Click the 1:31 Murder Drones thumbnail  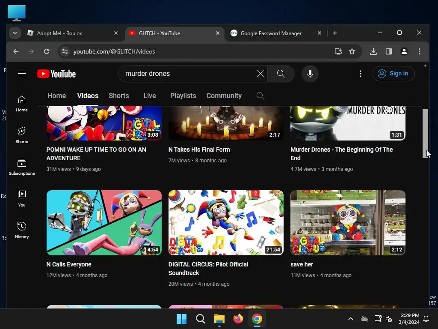coord(348,123)
